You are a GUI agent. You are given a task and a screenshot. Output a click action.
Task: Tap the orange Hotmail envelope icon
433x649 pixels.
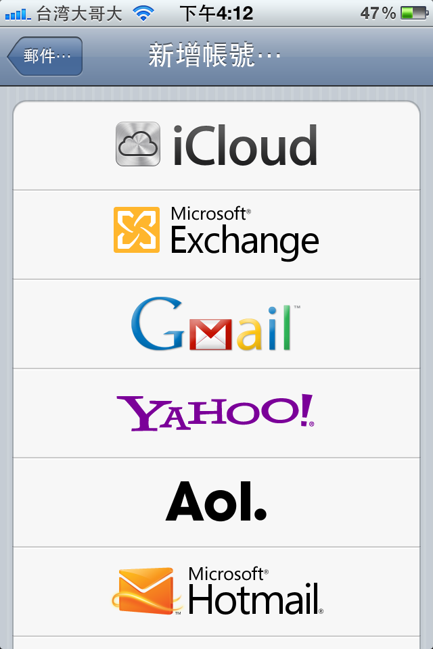point(147,591)
